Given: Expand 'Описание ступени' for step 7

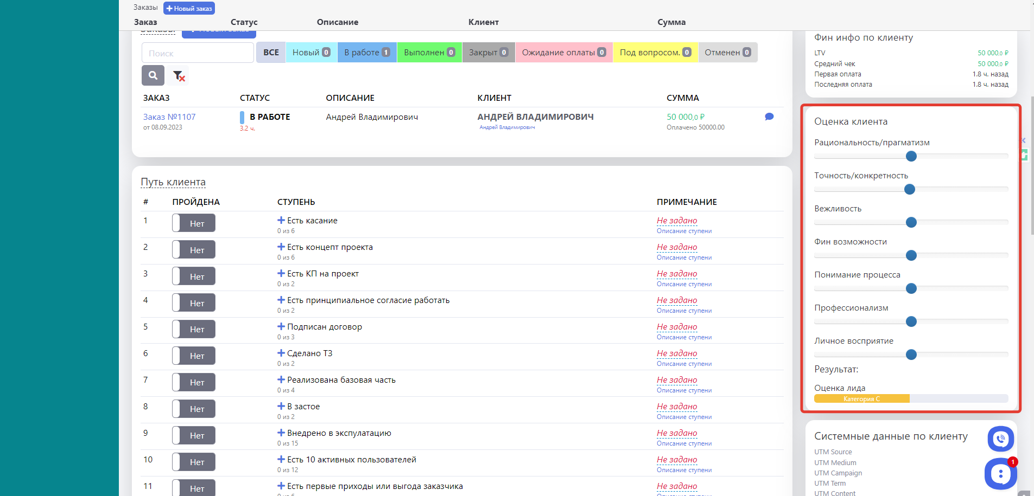Looking at the screenshot, I should pos(684,390).
